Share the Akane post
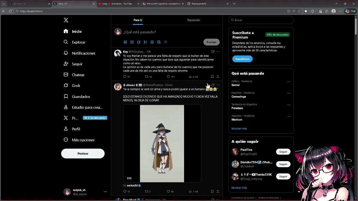 [218, 192]
